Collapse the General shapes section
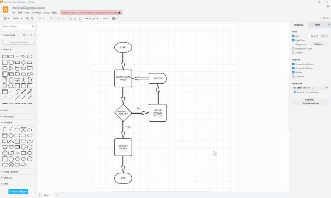331x198 pixels. (x=18, y=50)
